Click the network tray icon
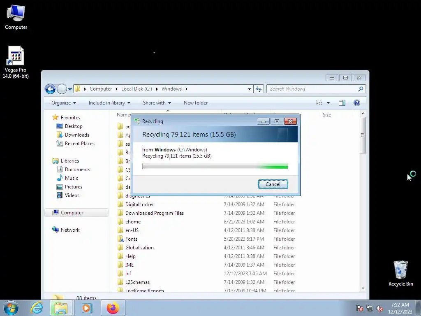The width and height of the screenshot is (421, 316). (370, 308)
